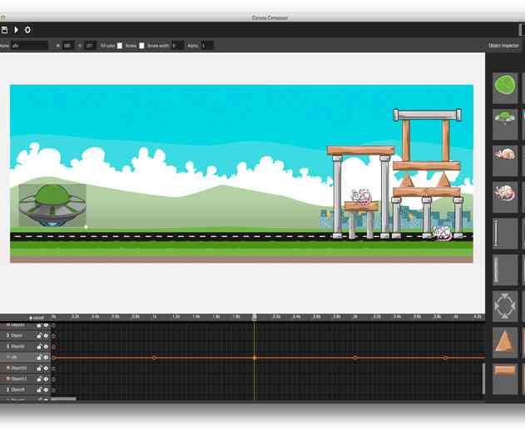Select the ufo keyframe at 1s

point(154,358)
